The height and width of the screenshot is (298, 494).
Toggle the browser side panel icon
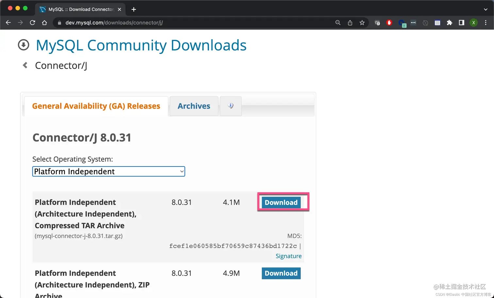tap(461, 23)
